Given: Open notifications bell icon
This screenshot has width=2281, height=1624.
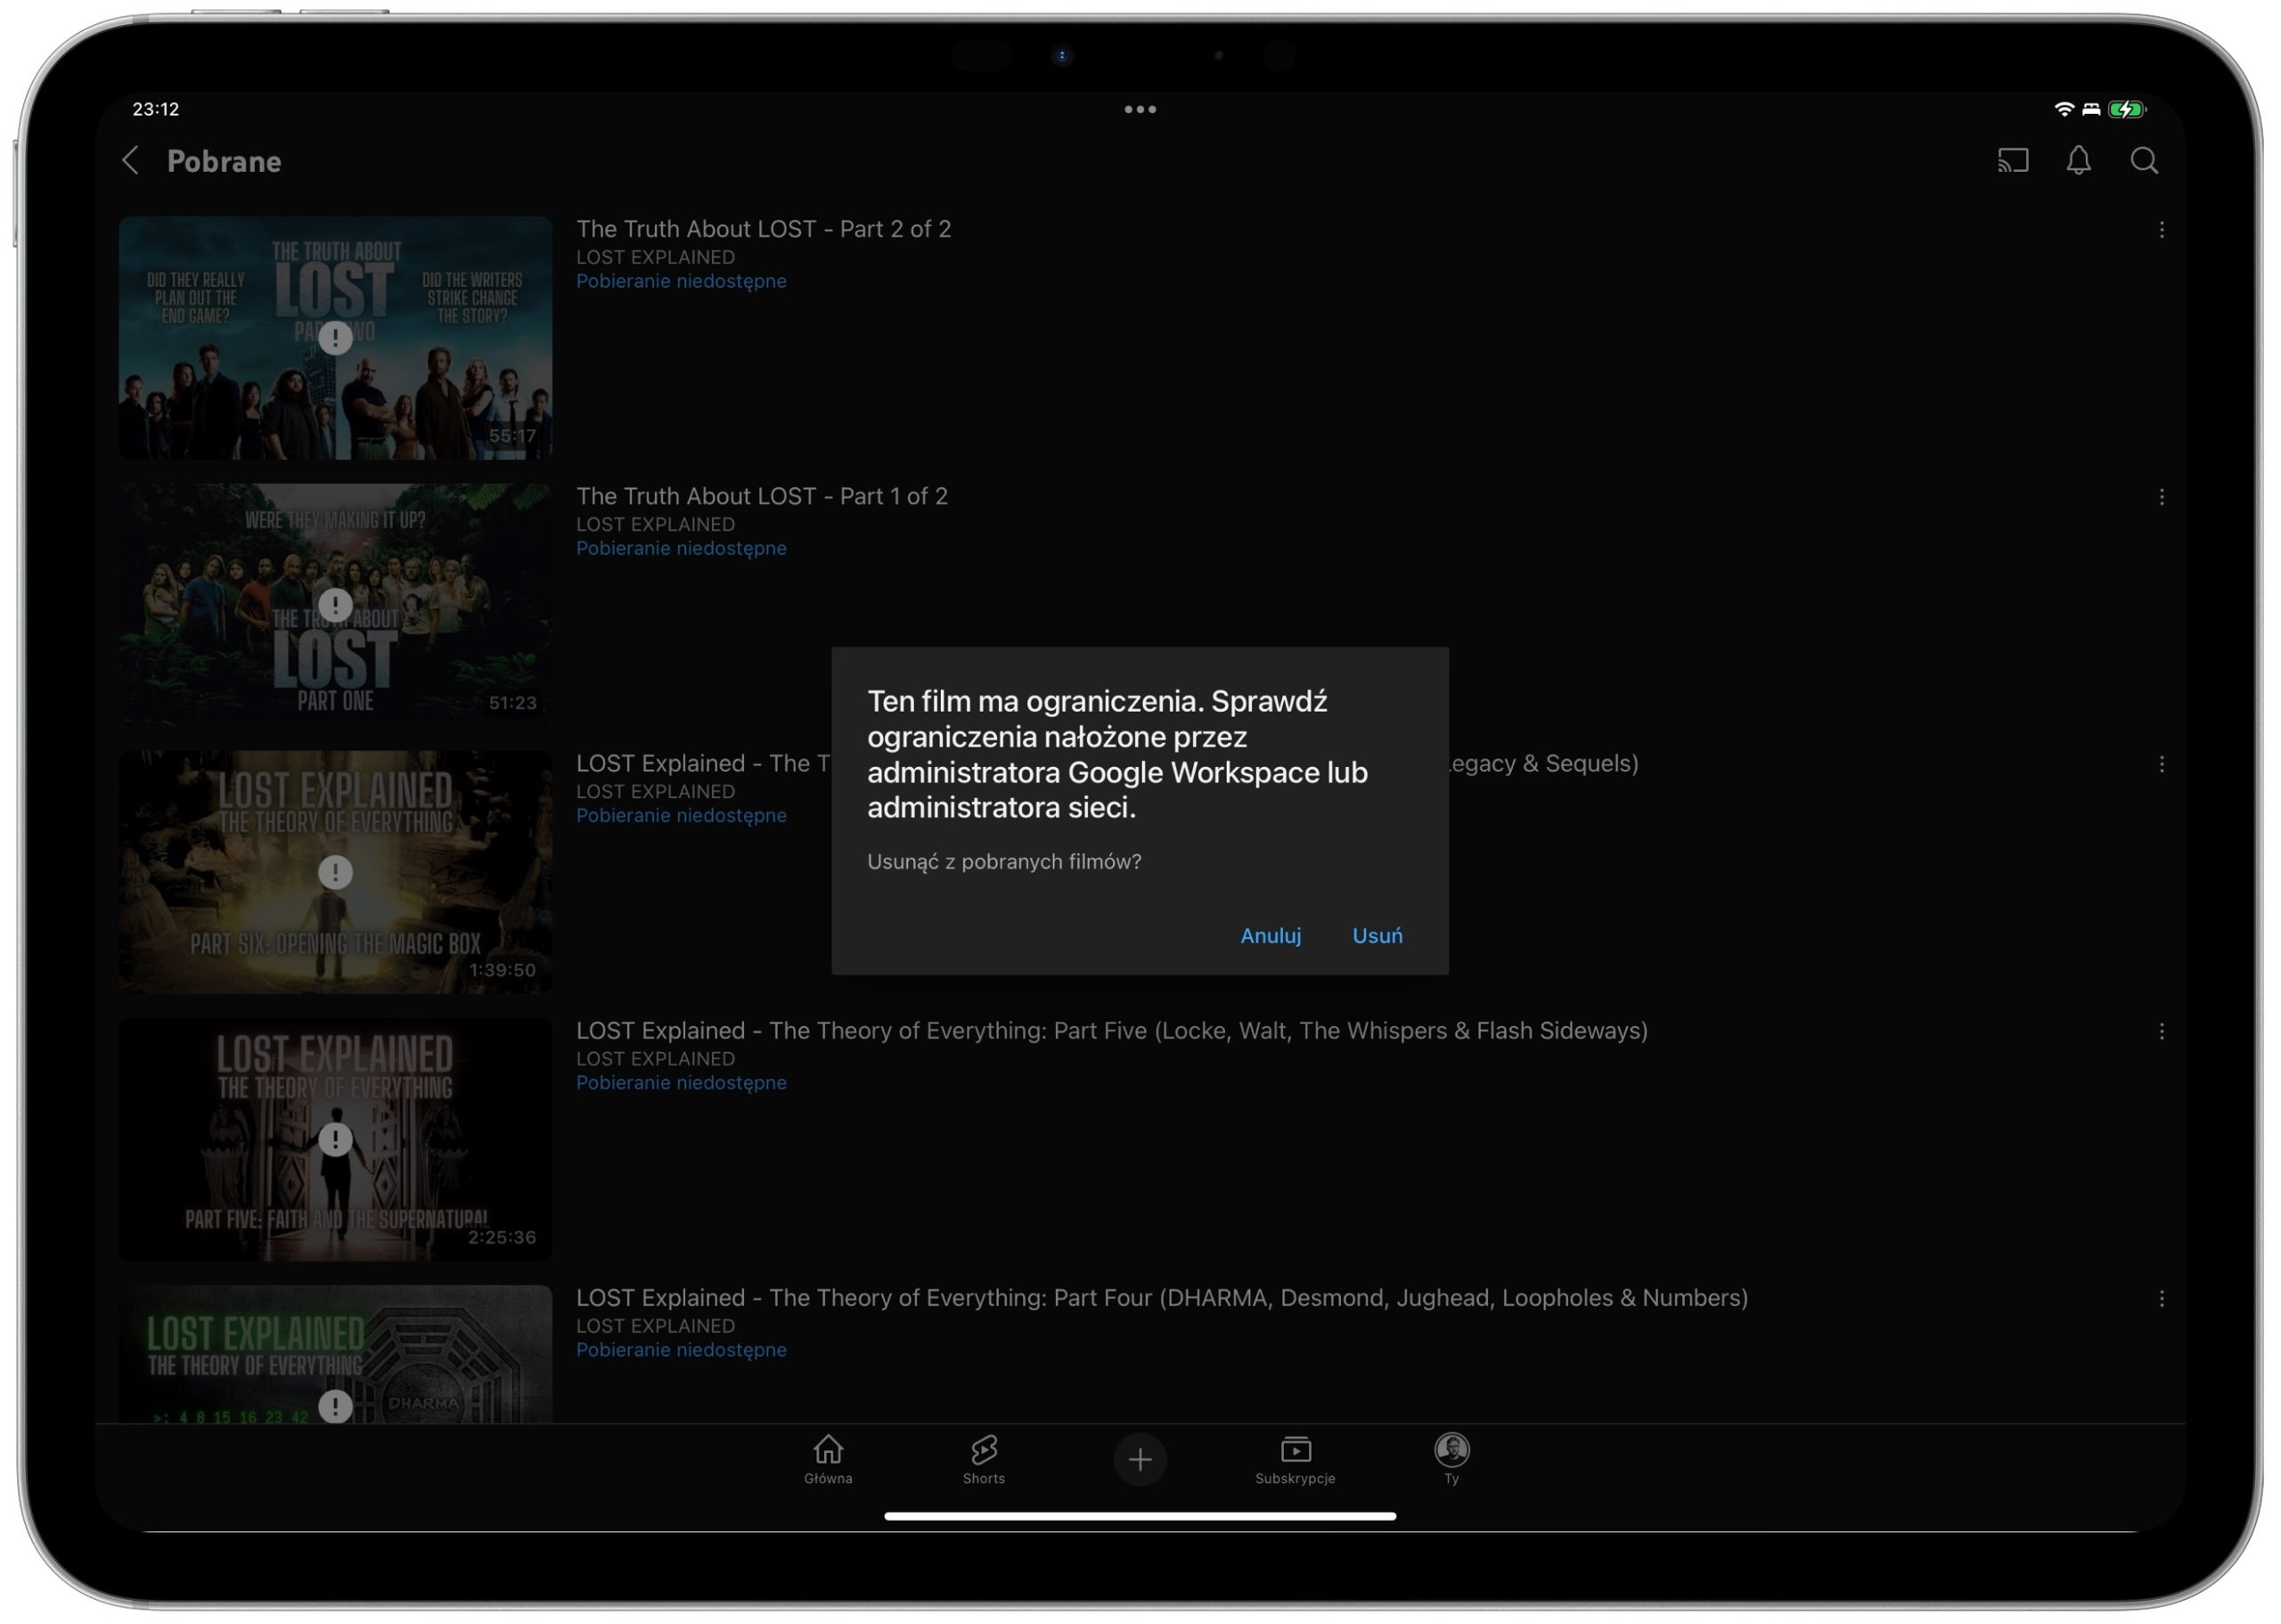Looking at the screenshot, I should pyautogui.click(x=2078, y=161).
